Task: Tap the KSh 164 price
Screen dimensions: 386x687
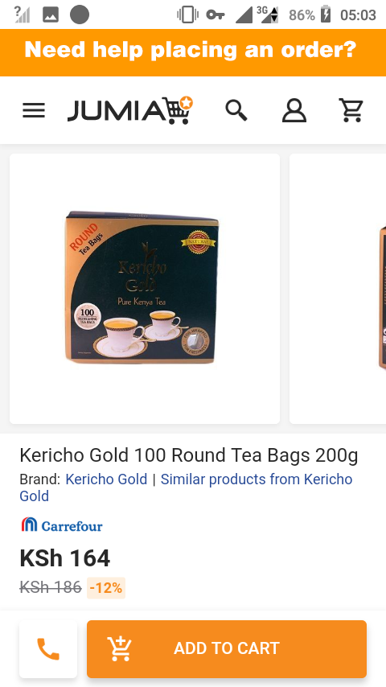Action: 65,558
